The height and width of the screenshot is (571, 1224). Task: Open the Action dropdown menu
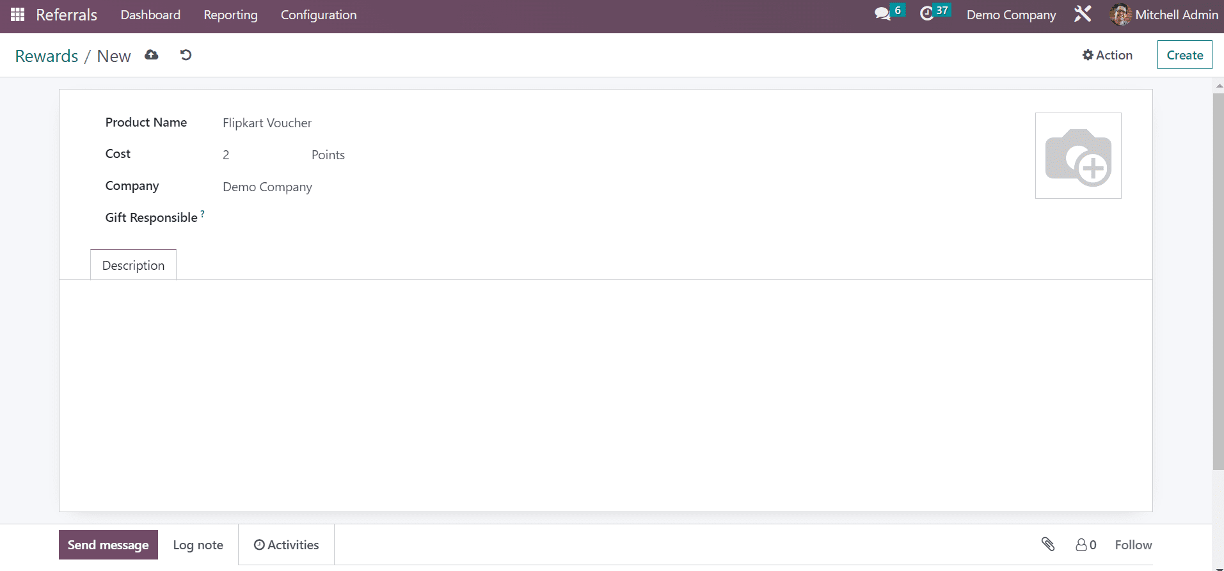pyautogui.click(x=1107, y=55)
